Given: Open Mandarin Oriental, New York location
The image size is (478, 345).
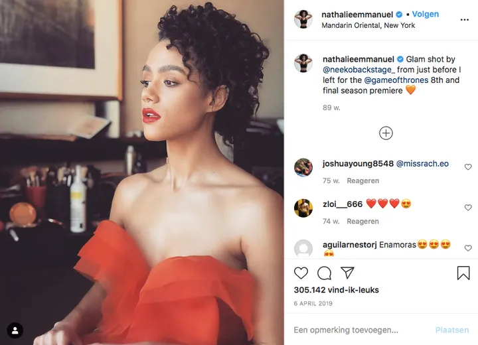Looking at the screenshot, I should 368,25.
